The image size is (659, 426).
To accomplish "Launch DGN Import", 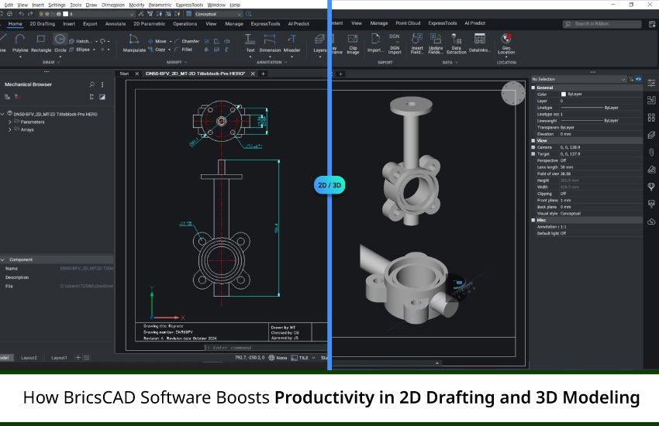I will pos(394,43).
